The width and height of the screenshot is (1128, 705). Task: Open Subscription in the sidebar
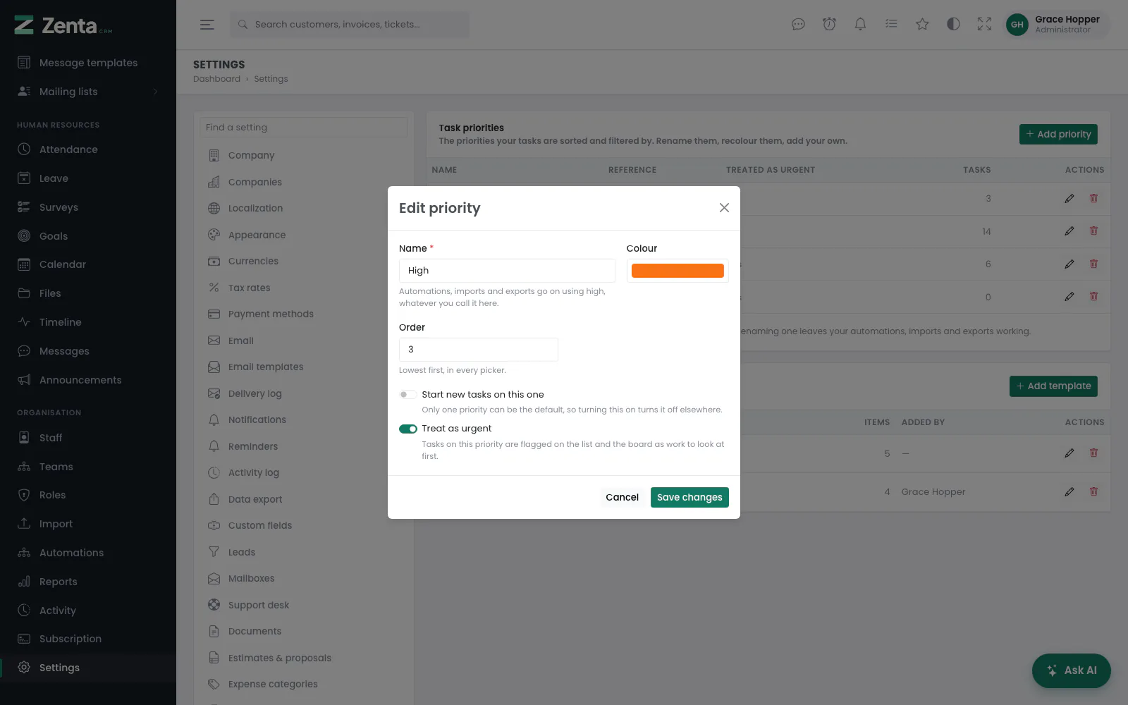pyautogui.click(x=88, y=639)
